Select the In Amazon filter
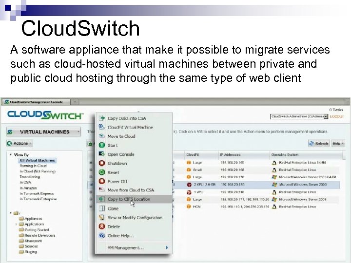Viewport: 351px width, 263px height. pos(28,188)
